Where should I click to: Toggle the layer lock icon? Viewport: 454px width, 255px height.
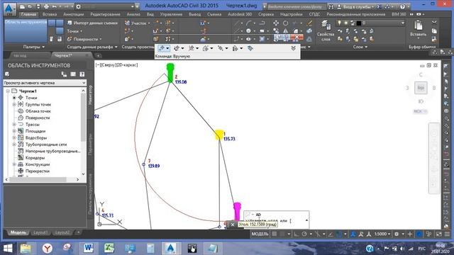pyautogui.click(x=353, y=23)
